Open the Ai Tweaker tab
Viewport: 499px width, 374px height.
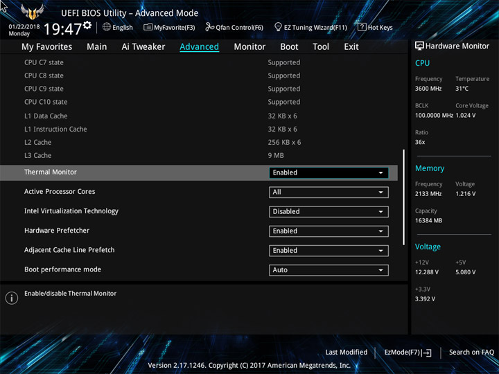143,47
